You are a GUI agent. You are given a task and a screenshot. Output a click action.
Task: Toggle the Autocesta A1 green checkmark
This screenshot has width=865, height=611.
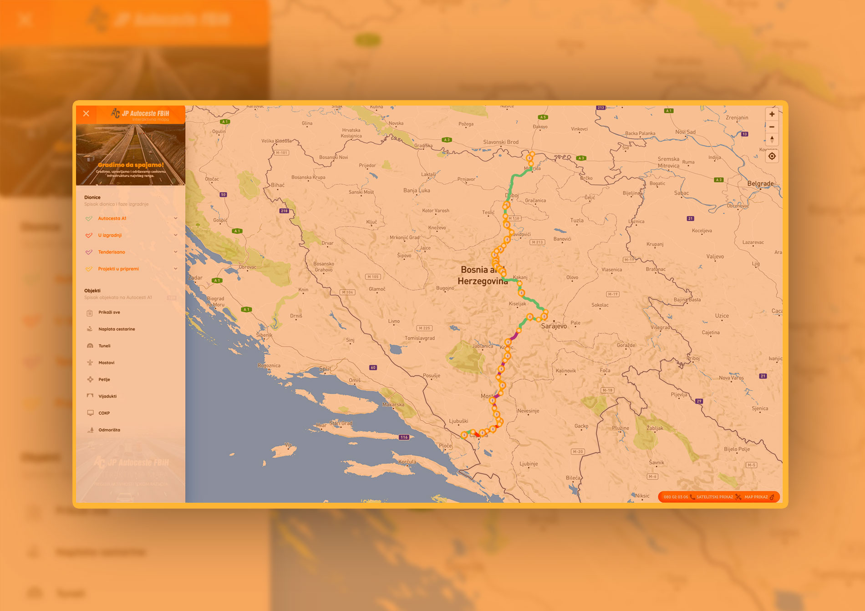click(x=89, y=219)
